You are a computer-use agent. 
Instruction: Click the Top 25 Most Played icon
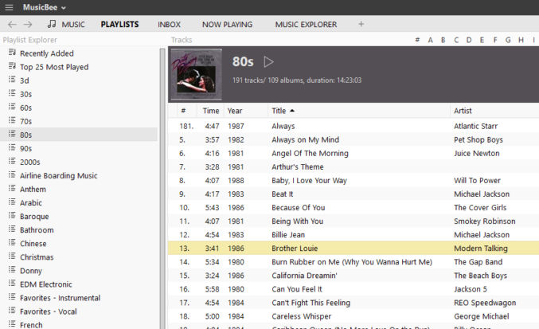(x=12, y=66)
